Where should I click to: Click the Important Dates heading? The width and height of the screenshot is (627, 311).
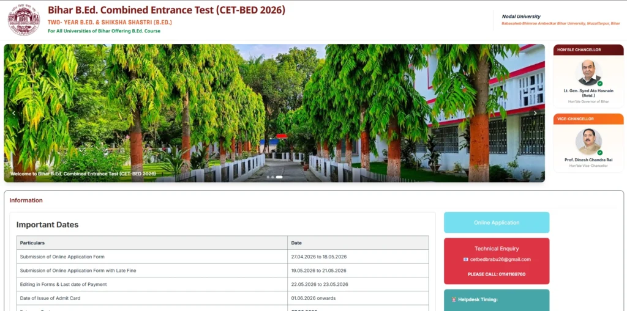tap(47, 225)
